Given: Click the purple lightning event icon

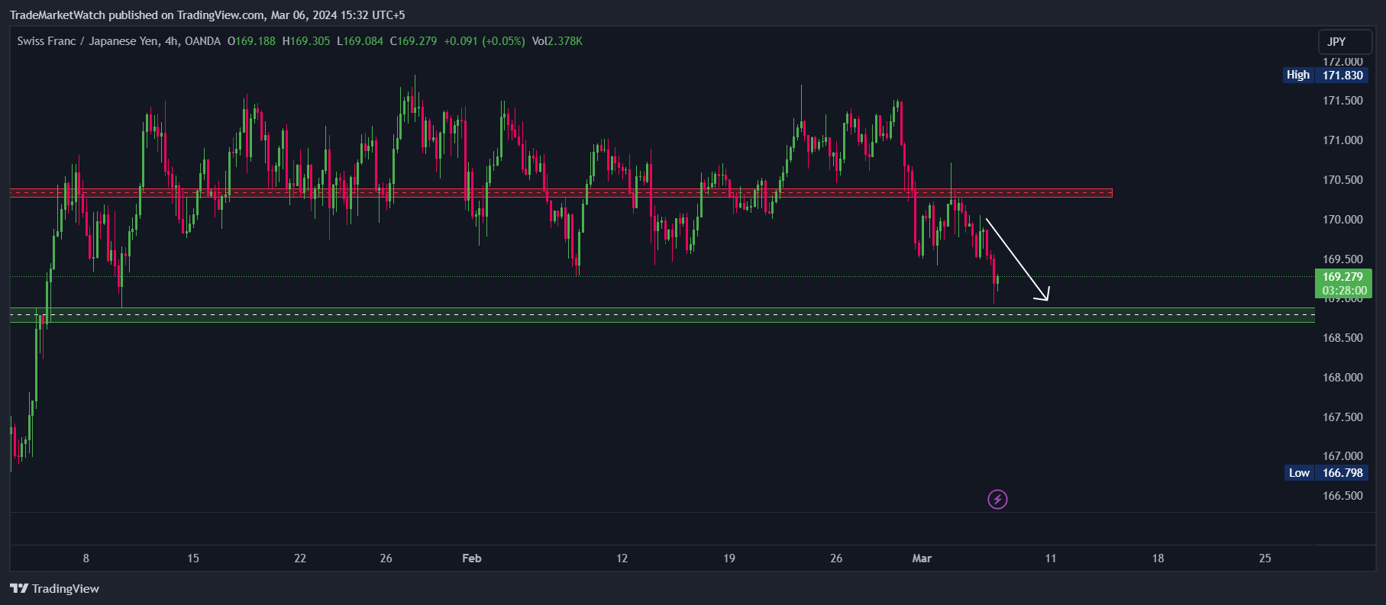Looking at the screenshot, I should point(997,500).
